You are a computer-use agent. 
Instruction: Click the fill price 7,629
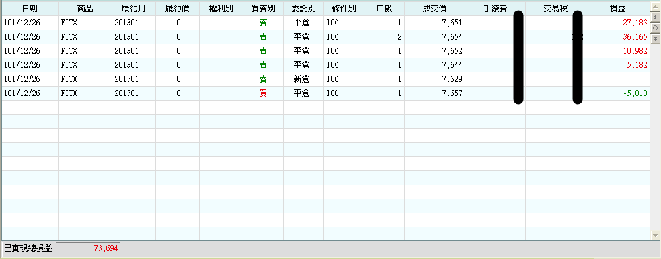(453, 79)
